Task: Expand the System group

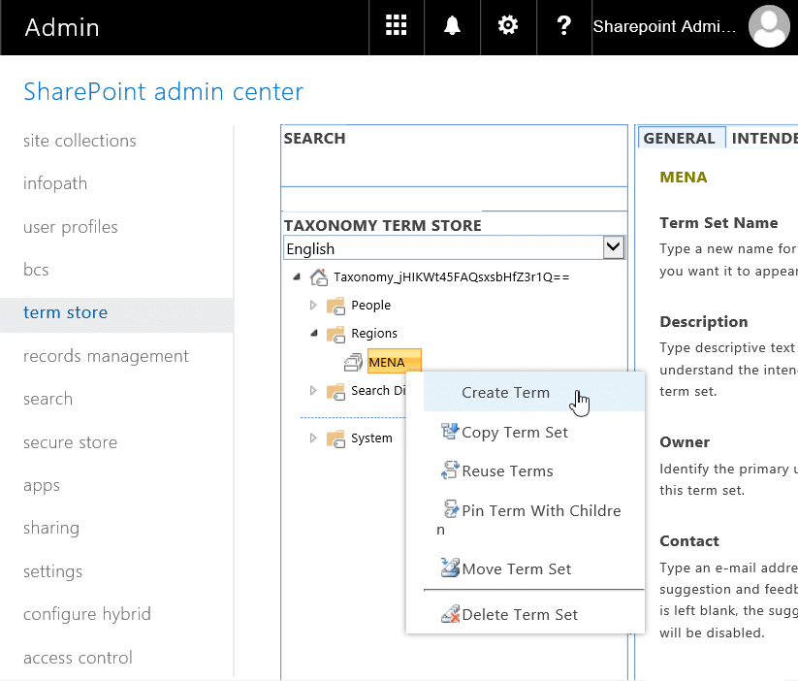Action: (x=313, y=438)
